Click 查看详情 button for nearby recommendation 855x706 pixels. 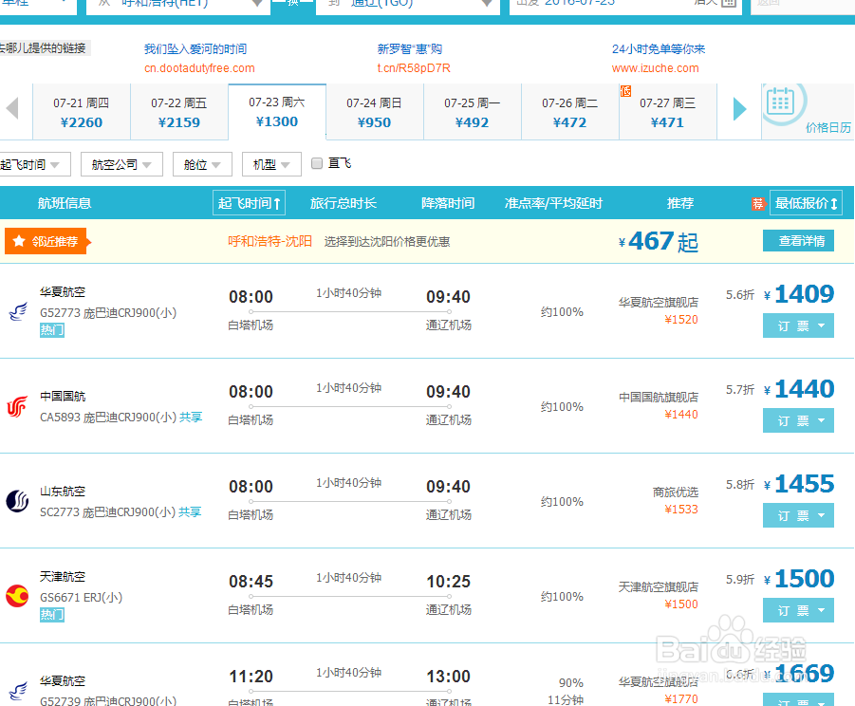click(798, 240)
